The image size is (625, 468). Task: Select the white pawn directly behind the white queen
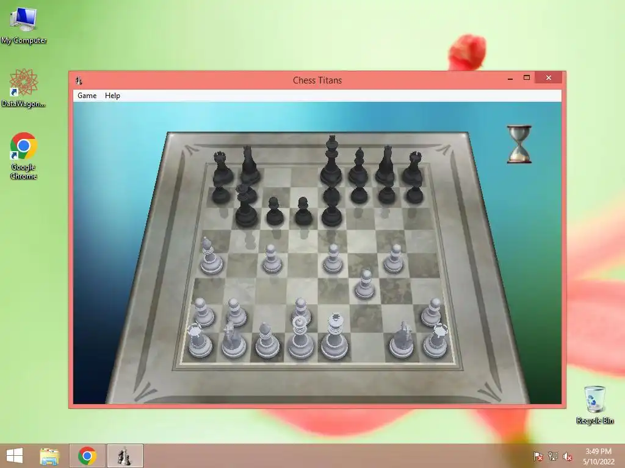(x=301, y=310)
